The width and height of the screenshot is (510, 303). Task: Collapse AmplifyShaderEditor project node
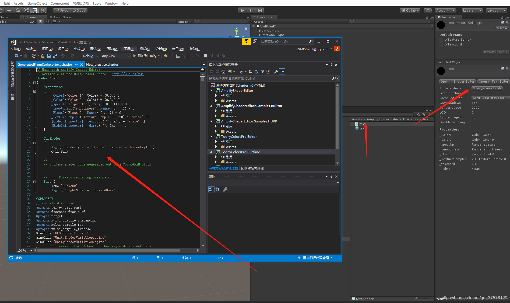212,91
